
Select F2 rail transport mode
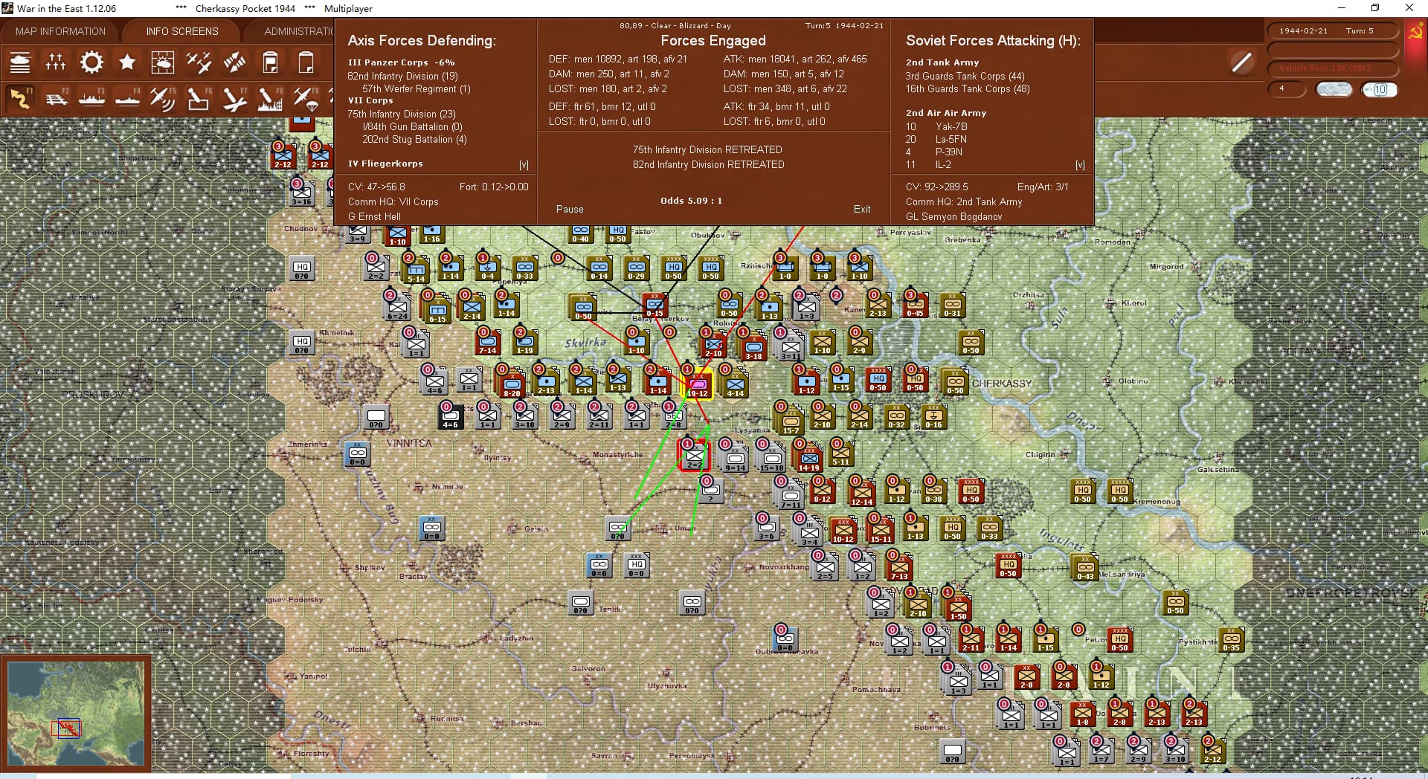pyautogui.click(x=56, y=98)
